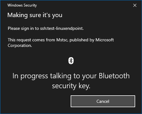The image size is (142, 114).
Task: Click the words 'published by' in the request
Action: [82, 40]
